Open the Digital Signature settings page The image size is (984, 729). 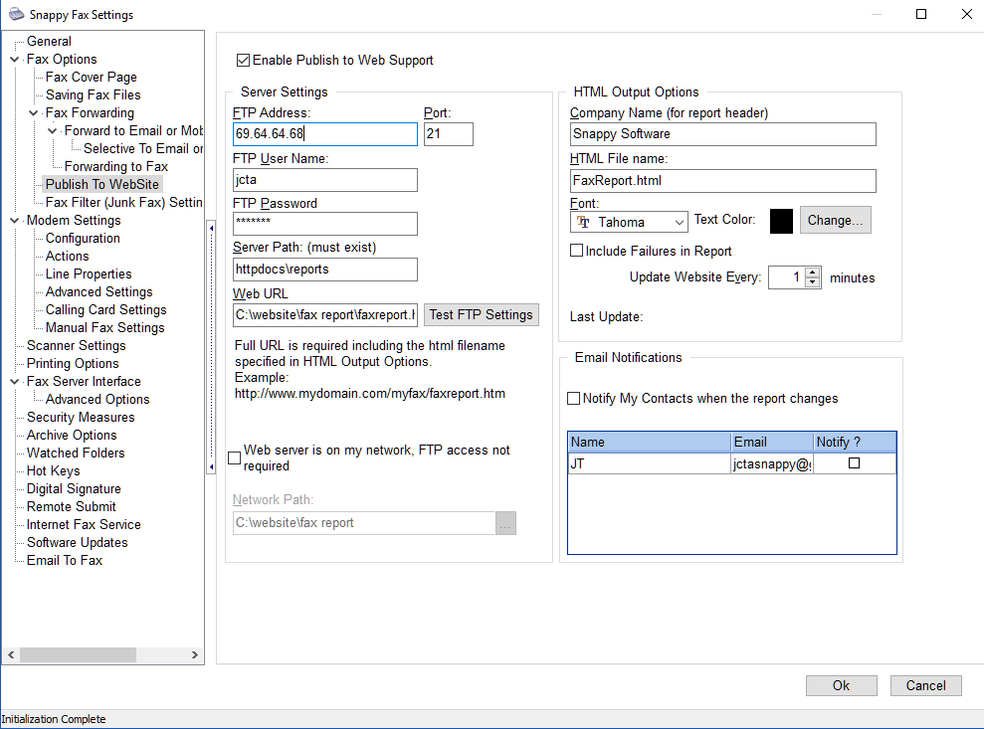coord(74,489)
